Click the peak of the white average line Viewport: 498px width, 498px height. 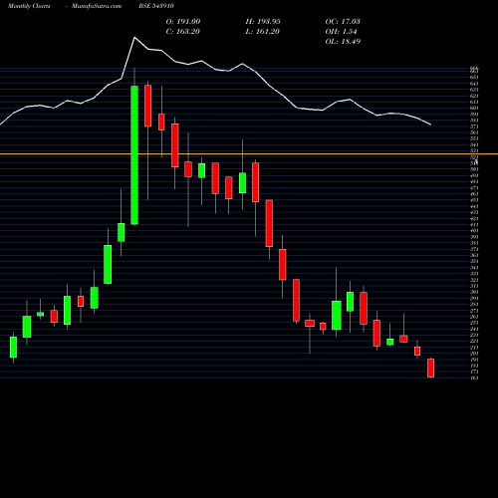(134, 37)
